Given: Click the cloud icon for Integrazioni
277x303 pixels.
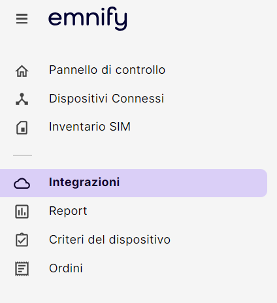Looking at the screenshot, I should 22,183.
